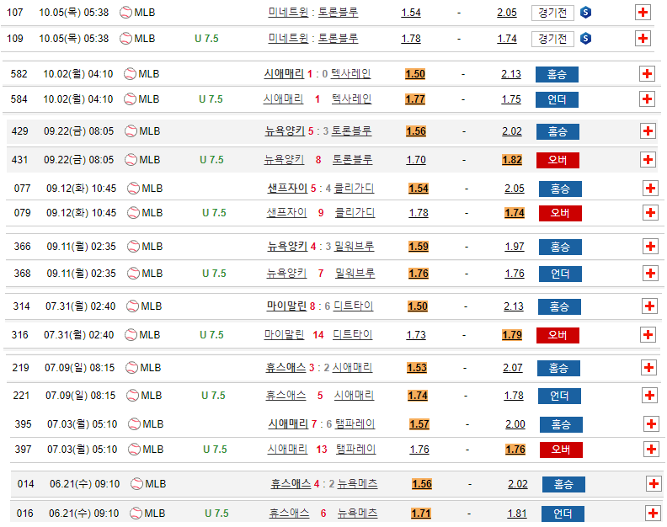Click the blue 홈승 badge in row 582
This screenshot has height=527, width=667.
(557, 74)
